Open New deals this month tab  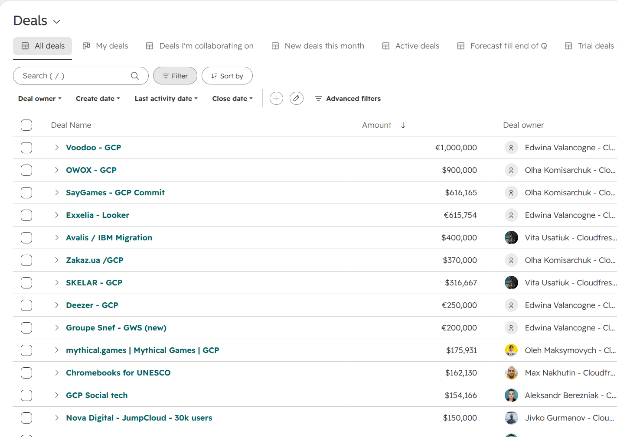[318, 46]
